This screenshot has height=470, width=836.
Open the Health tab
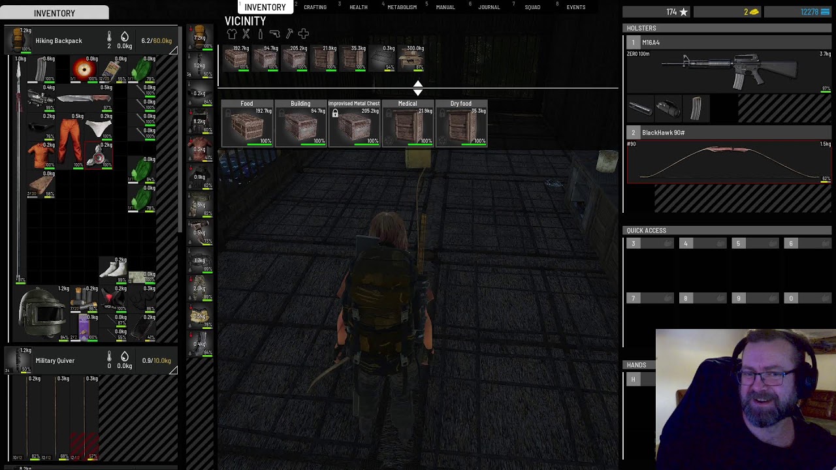click(x=358, y=7)
